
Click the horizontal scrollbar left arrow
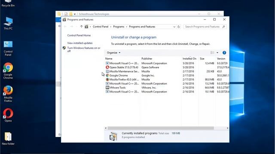click(106, 128)
